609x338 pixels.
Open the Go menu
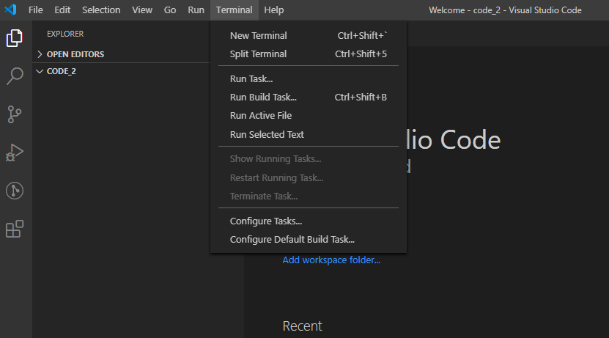[x=170, y=10]
